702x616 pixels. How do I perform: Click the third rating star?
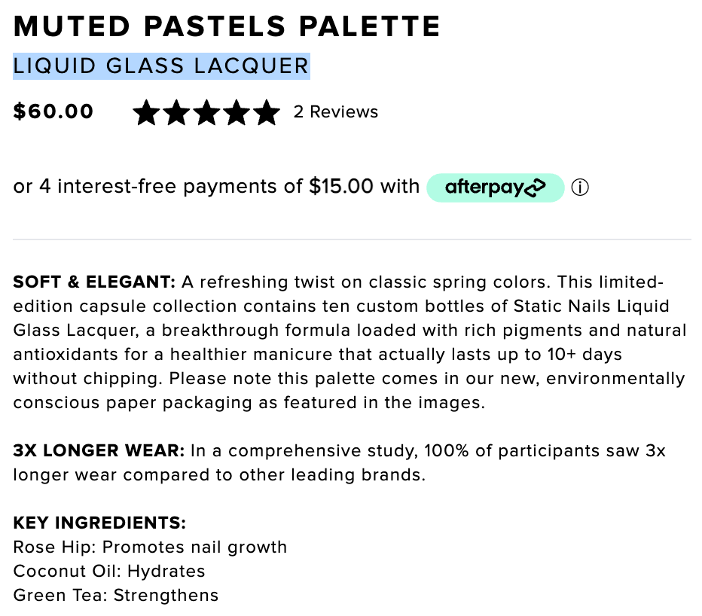pyautogui.click(x=206, y=112)
